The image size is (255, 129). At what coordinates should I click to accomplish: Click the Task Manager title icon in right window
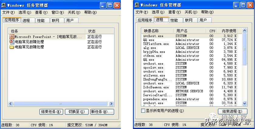(x=137, y=5)
